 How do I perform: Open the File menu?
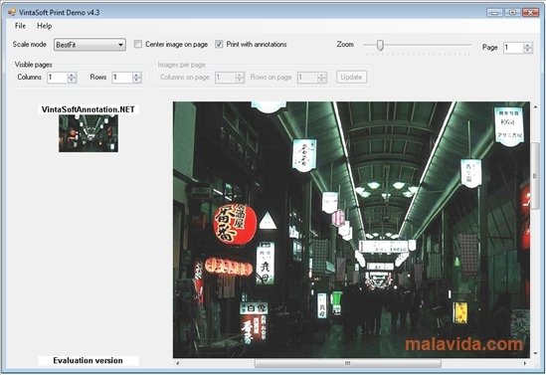pyautogui.click(x=20, y=26)
